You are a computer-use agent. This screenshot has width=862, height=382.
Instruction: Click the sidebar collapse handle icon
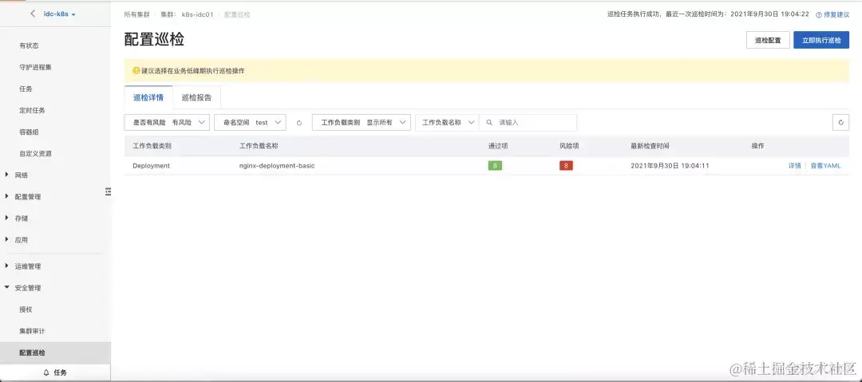point(108,191)
